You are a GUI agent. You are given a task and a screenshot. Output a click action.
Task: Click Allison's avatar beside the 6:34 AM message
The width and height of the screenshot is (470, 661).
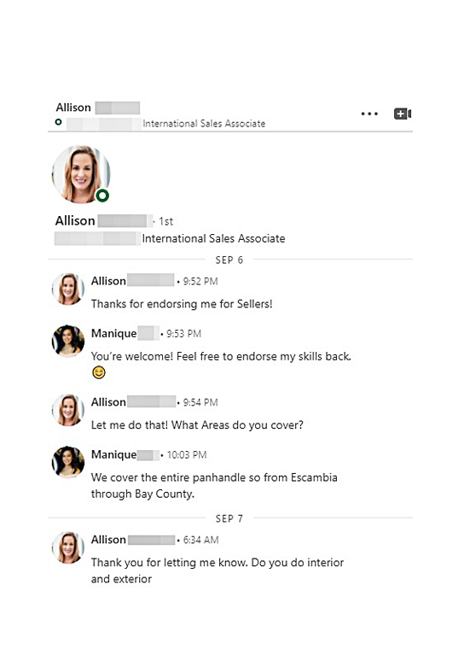[67, 547]
